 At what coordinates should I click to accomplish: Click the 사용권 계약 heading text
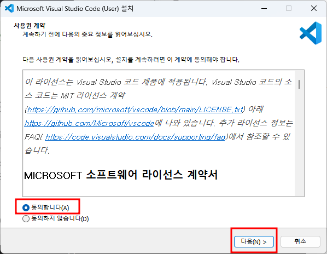[30, 26]
